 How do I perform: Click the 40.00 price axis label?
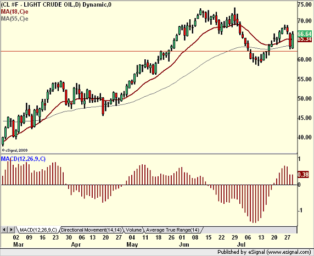click(x=305, y=137)
